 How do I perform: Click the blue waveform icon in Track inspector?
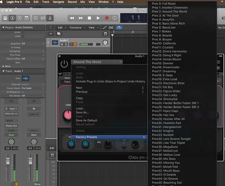coord(26,78)
